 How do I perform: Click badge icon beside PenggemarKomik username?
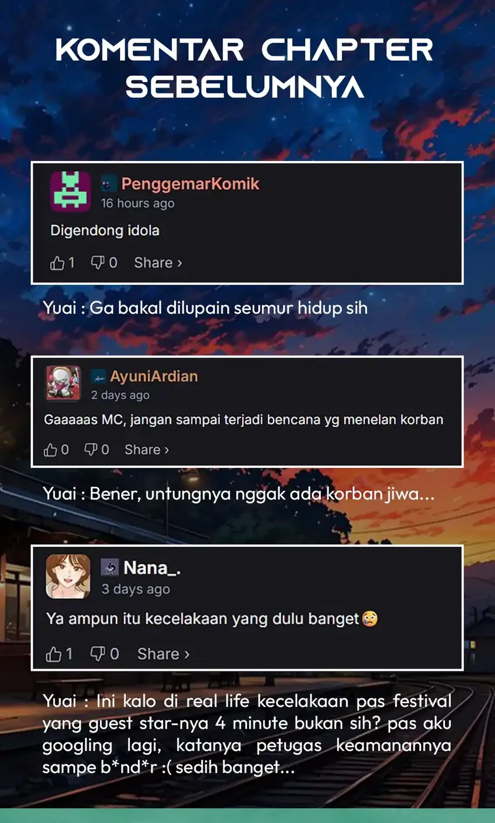pos(108,184)
